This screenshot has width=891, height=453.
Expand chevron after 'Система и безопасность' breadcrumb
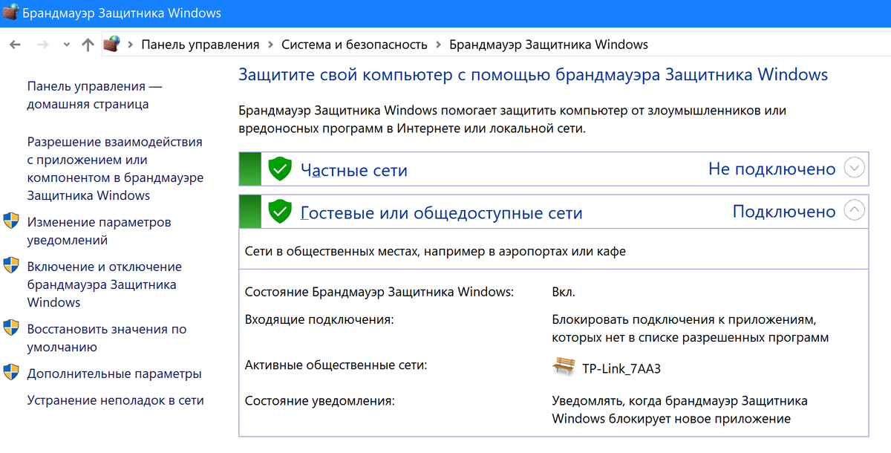point(438,45)
